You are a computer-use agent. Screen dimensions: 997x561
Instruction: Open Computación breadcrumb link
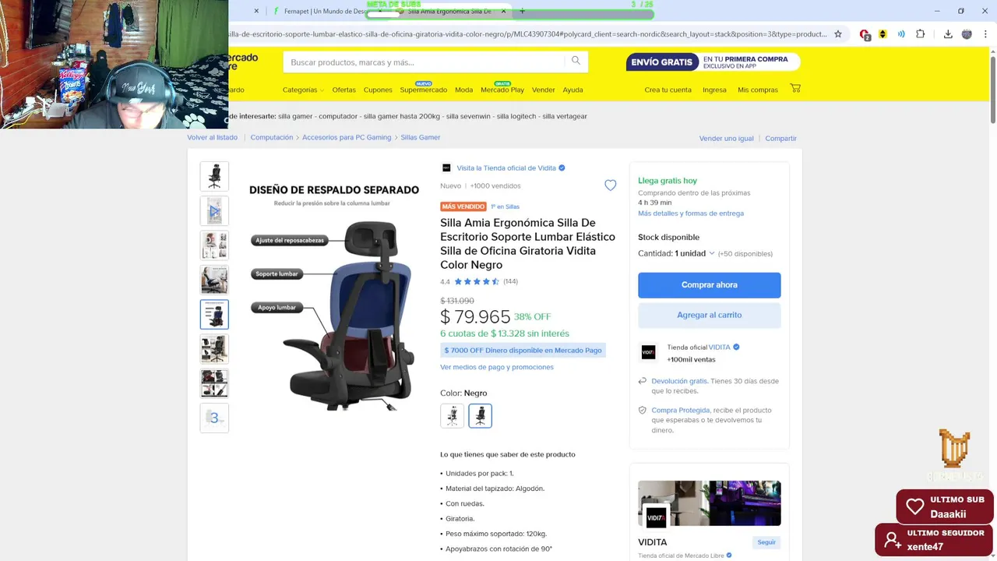pos(271,137)
